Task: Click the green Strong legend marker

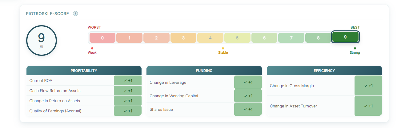Action: pos(355,48)
